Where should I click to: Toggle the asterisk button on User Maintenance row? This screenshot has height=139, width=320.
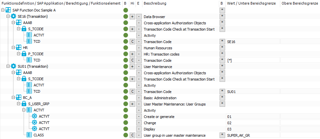pos(222,66)
